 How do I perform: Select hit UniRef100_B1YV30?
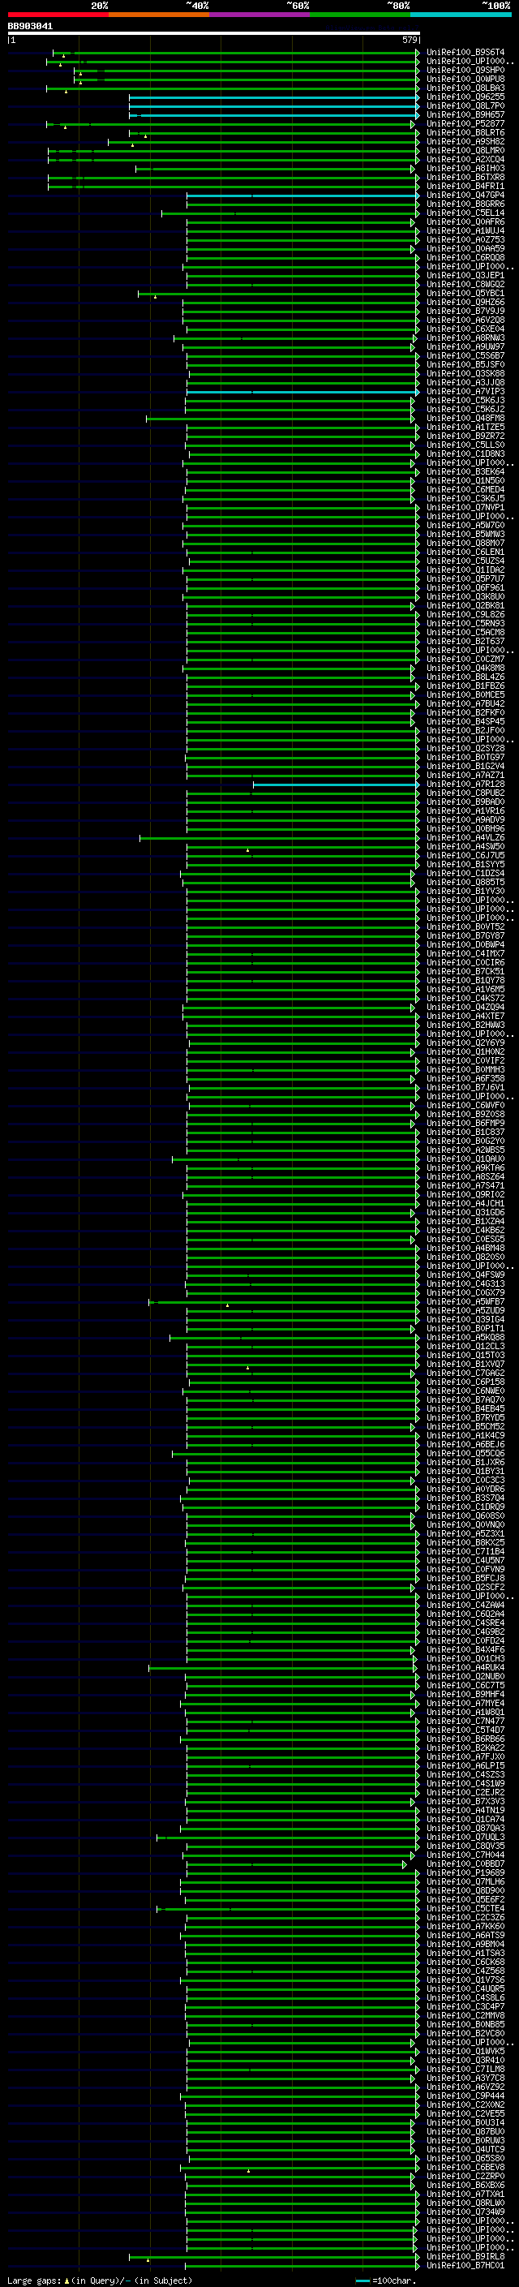[x=465, y=892]
